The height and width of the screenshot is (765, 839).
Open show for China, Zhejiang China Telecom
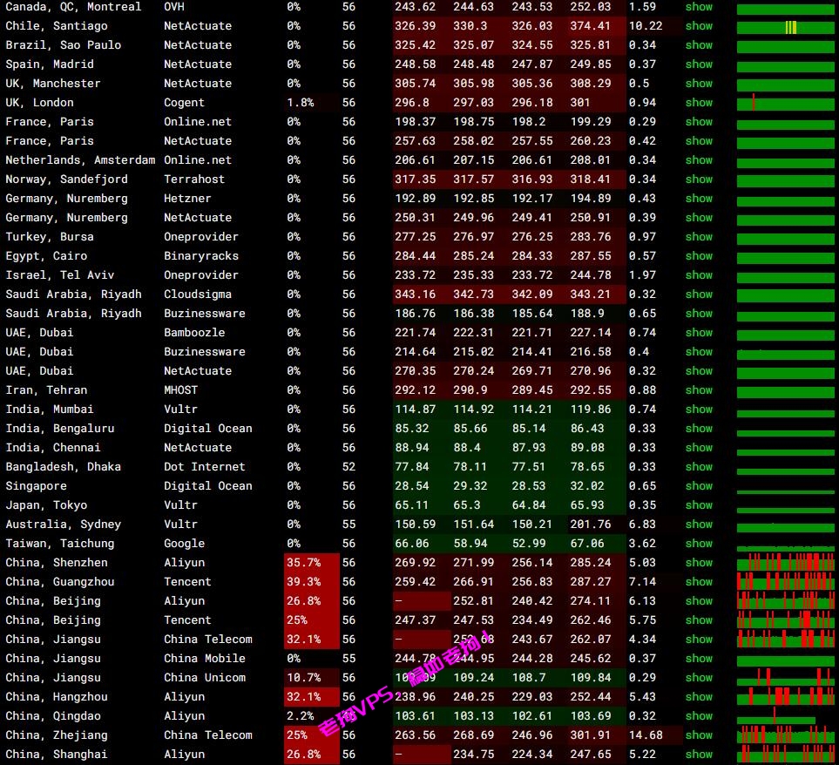coord(699,735)
